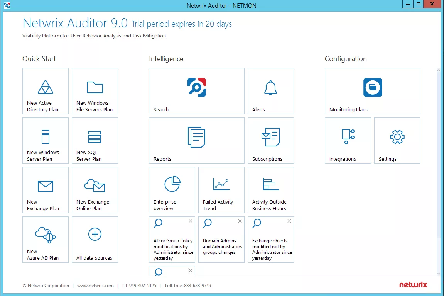Viewport: 444px width, 296px height.
Task: Click the "Netwrix Auditor - NETMON" window title
Action: tap(221, 6)
